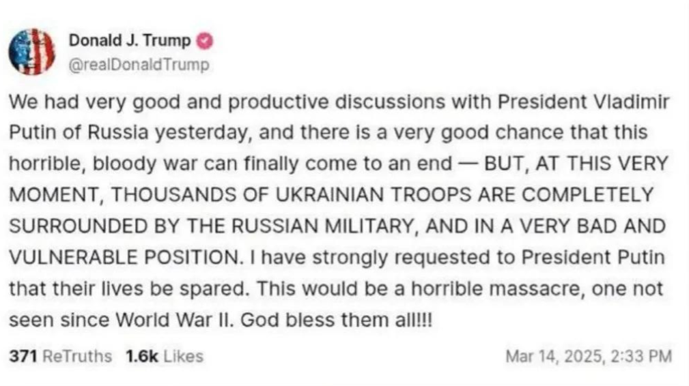The image size is (689, 386).
Task: Open the Donald J. Trump profile avatar
Action: pos(32,51)
